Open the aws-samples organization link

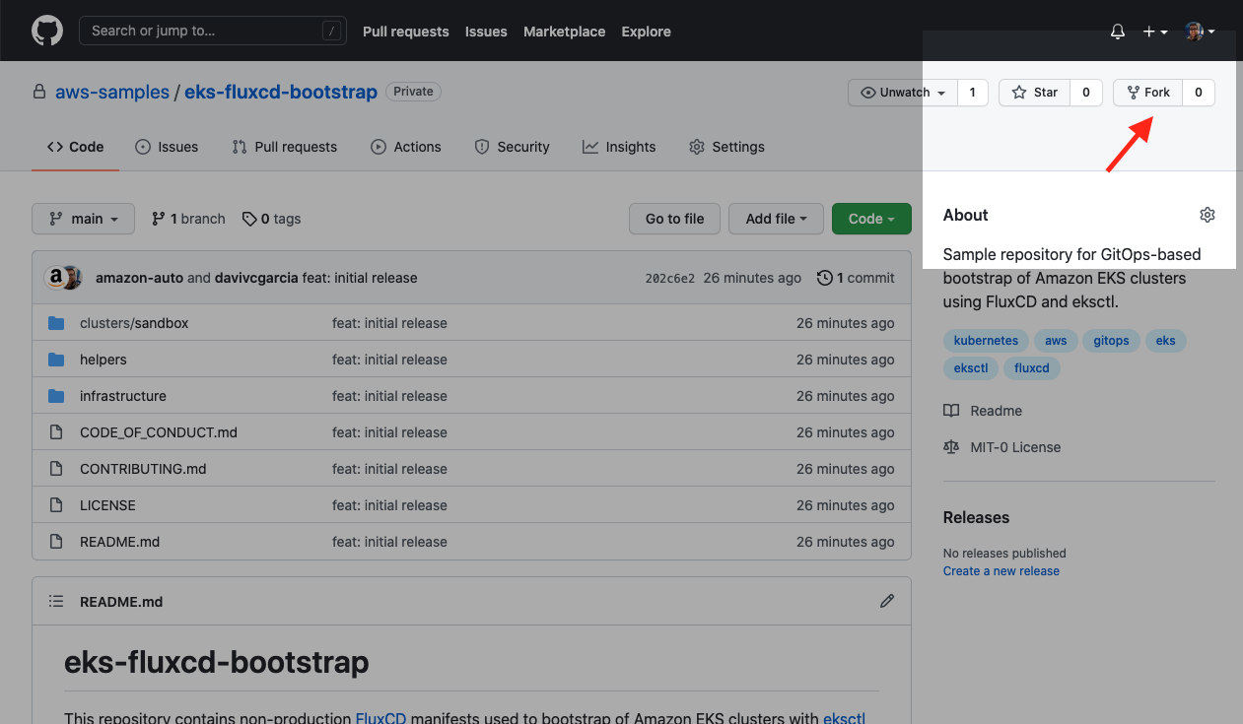[x=112, y=92]
